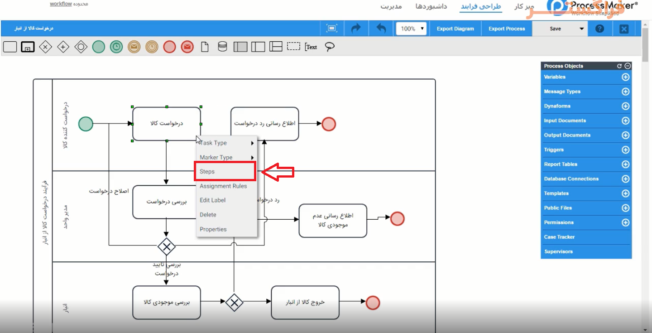
Task: Select the exclusive gateway tool in toolbar
Action: point(45,47)
